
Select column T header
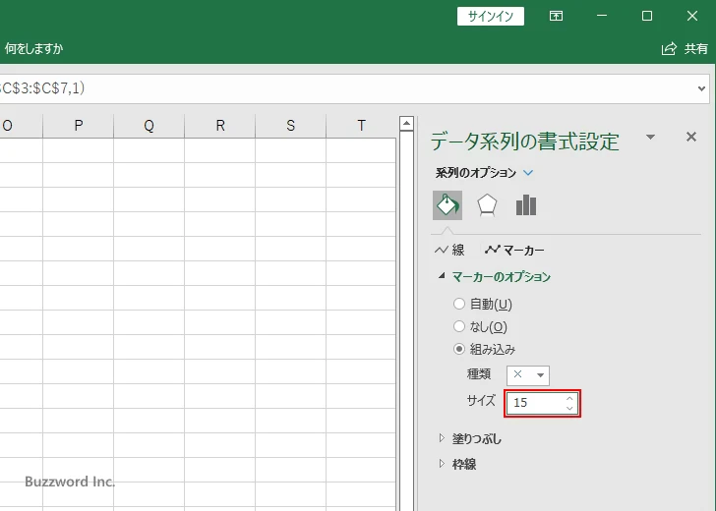click(x=361, y=126)
